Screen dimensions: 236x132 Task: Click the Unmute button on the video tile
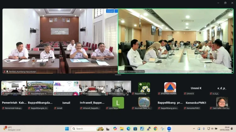coord(110,11)
